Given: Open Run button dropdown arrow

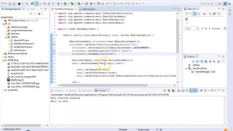Looking at the screenshot, I should (68, 4).
